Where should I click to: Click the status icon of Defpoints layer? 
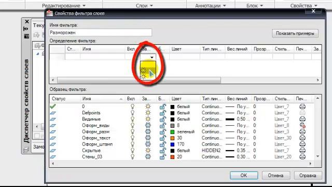(53, 113)
